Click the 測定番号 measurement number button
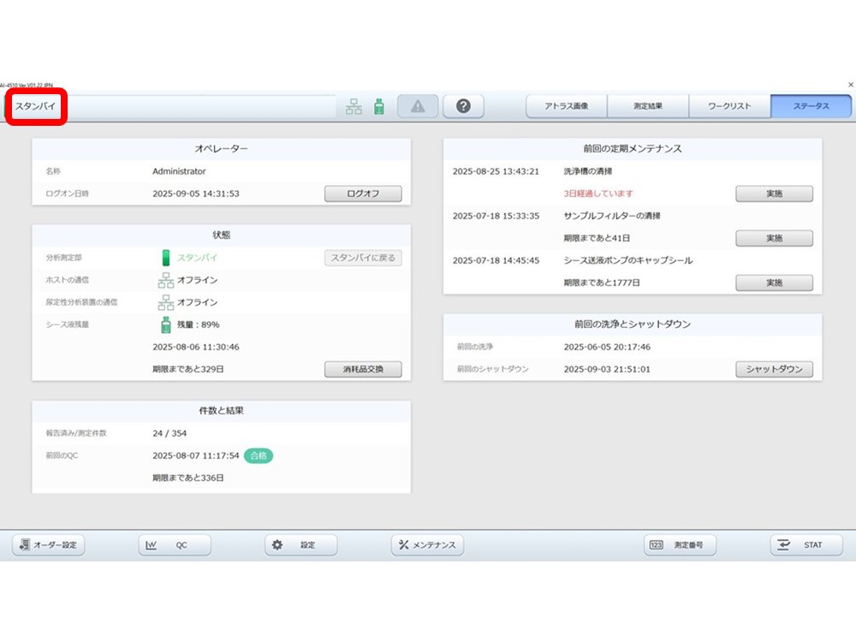This screenshot has width=856, height=642. point(680,545)
